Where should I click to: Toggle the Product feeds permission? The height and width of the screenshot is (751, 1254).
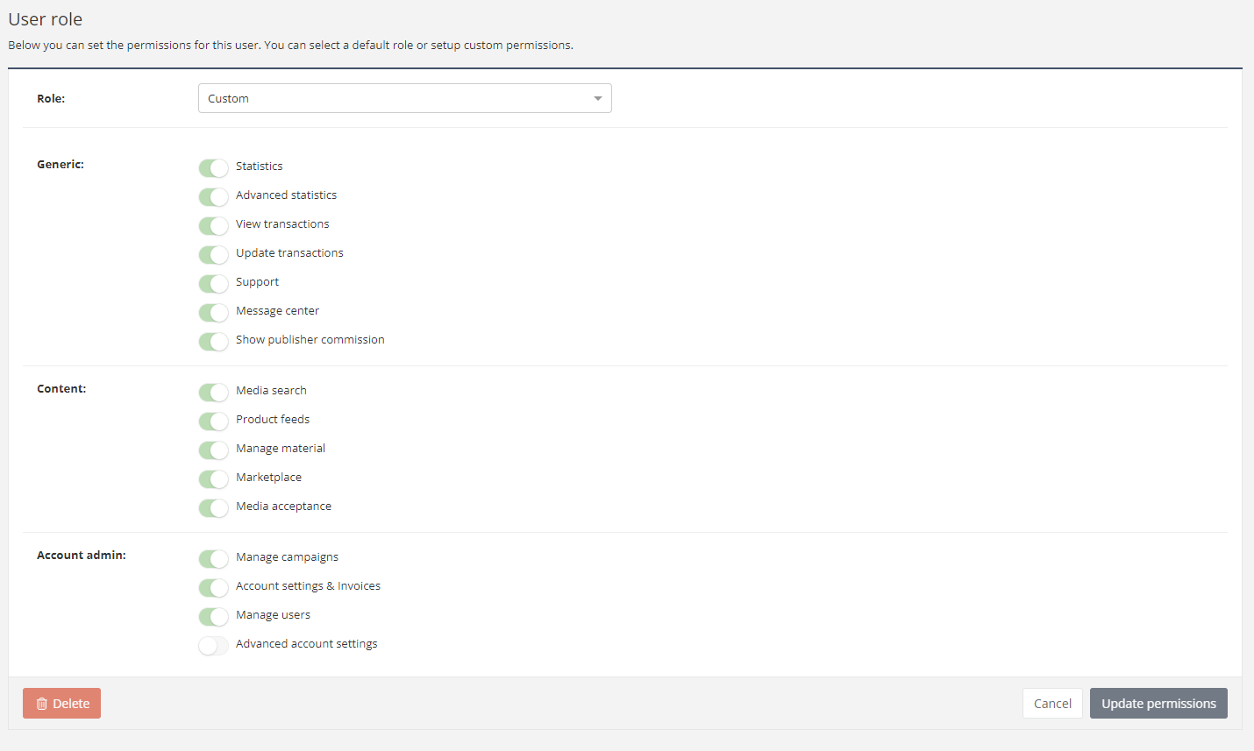point(213,421)
